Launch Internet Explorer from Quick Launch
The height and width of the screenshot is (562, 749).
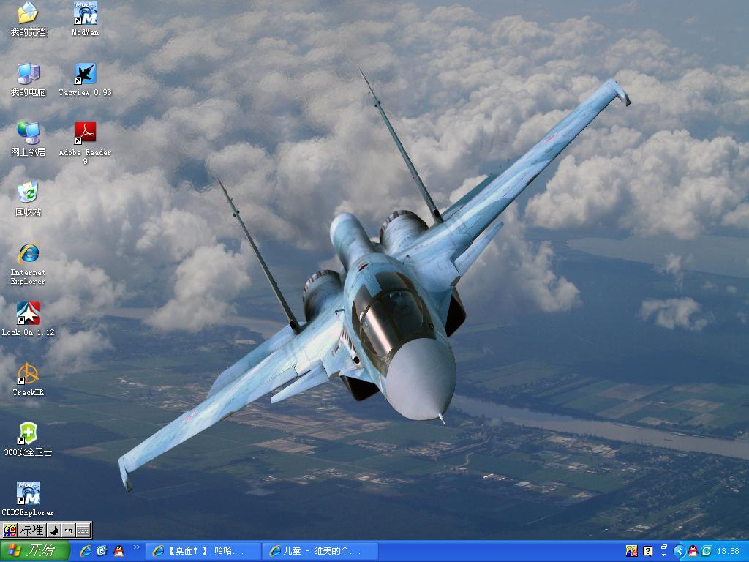[86, 551]
